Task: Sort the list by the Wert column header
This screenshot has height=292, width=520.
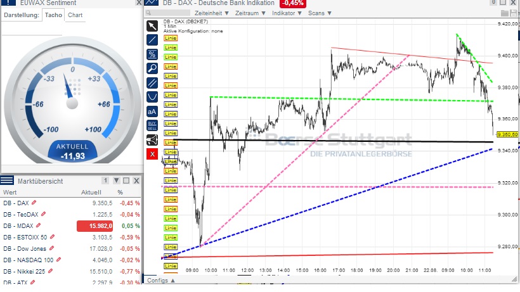Action: (10, 193)
